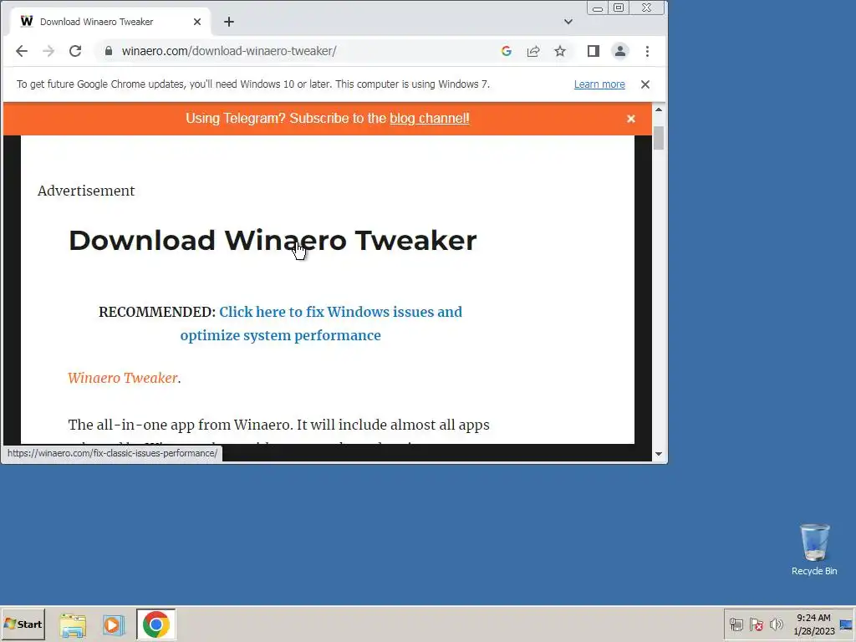This screenshot has width=856, height=642.
Task: Click the network tray icon
Action: click(736, 624)
